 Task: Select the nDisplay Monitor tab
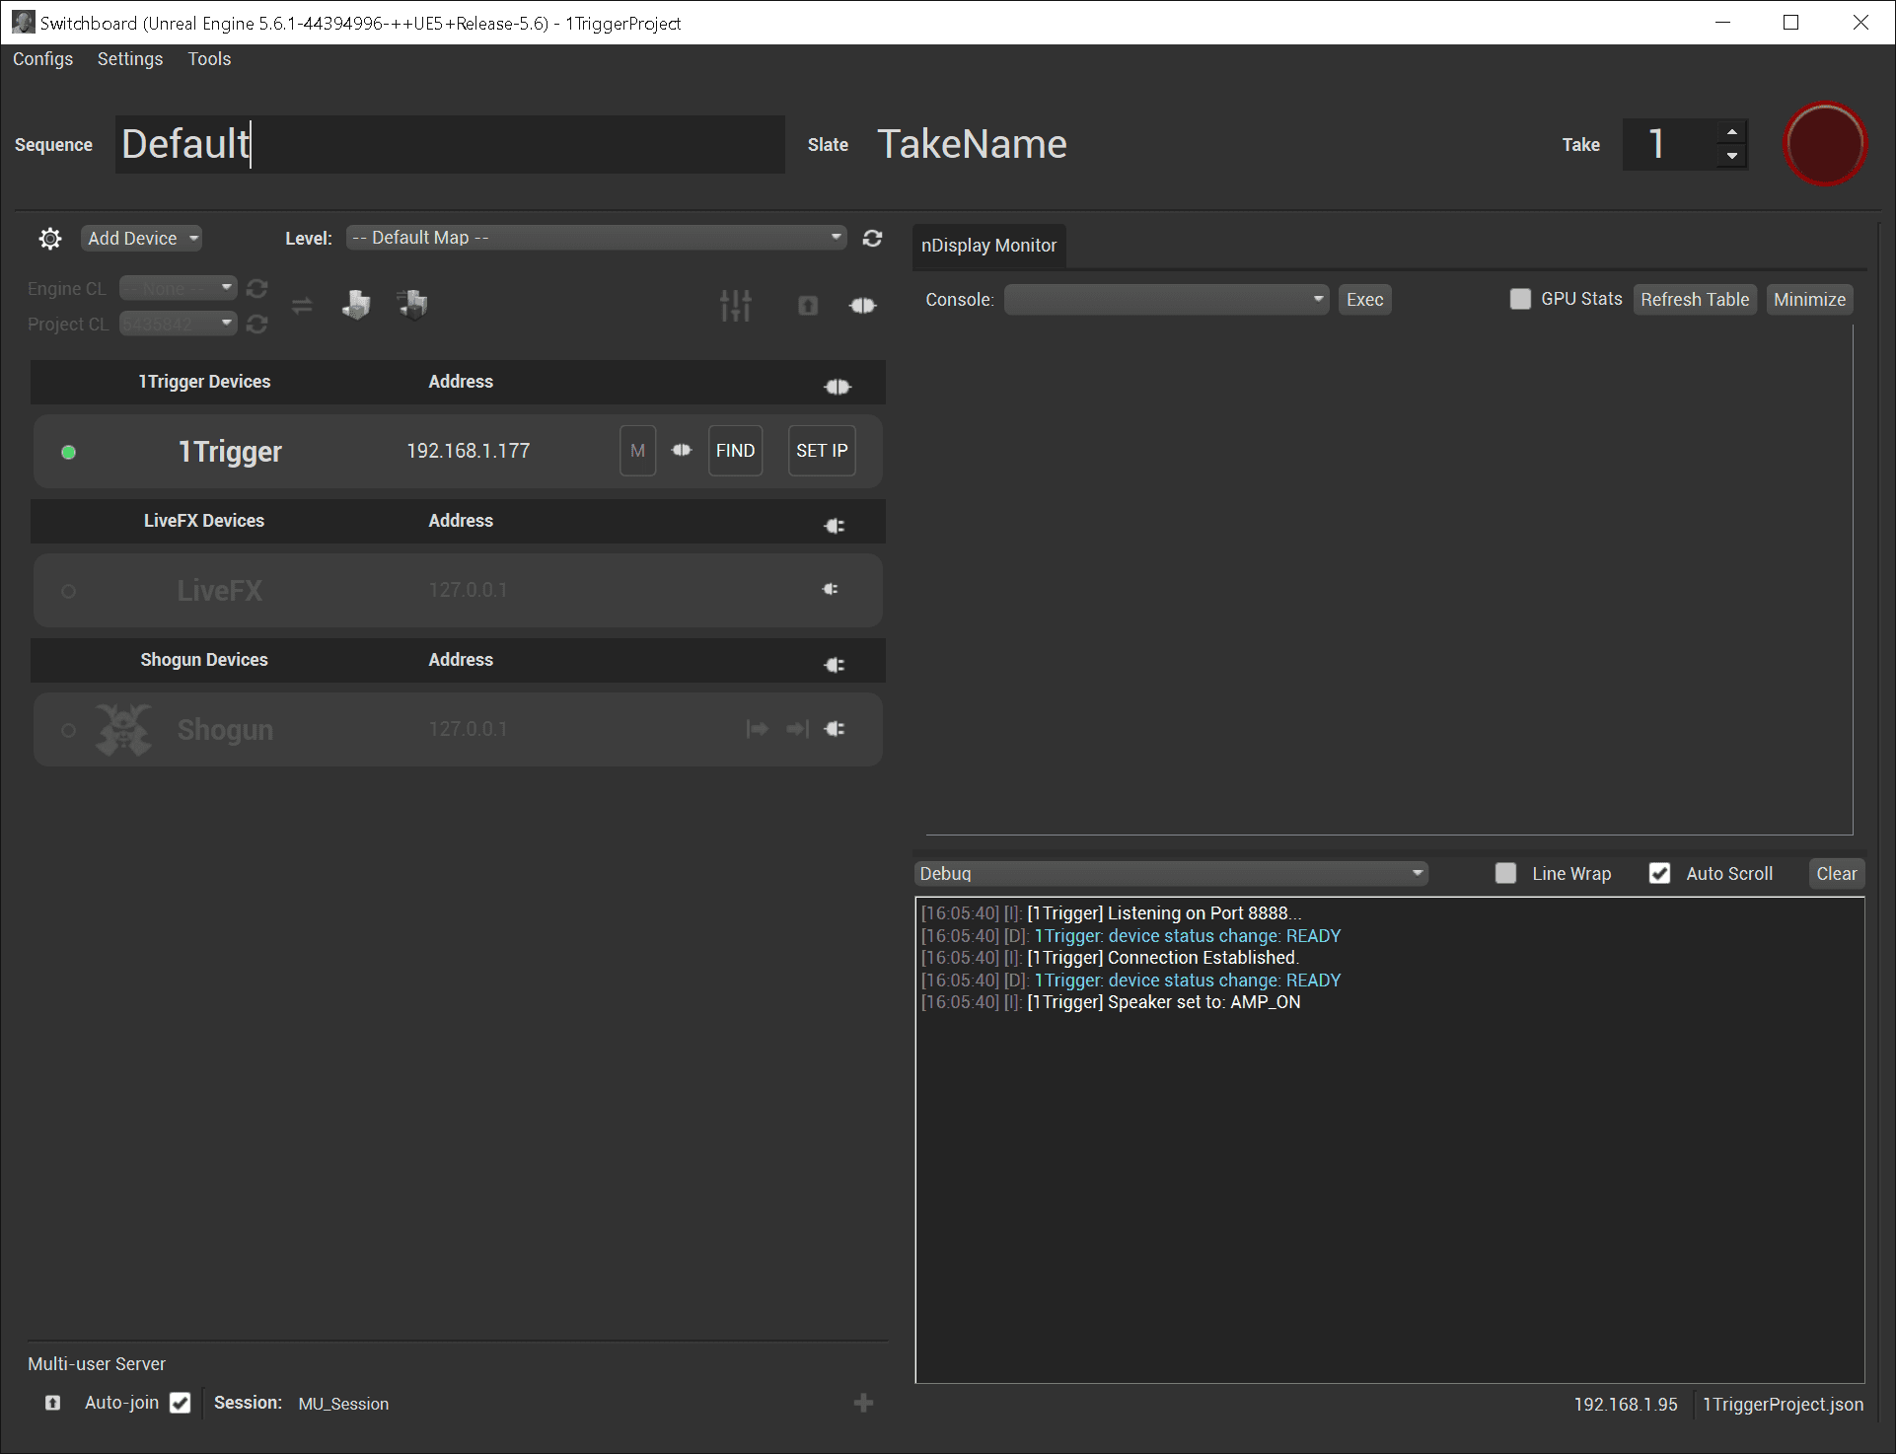coord(988,246)
